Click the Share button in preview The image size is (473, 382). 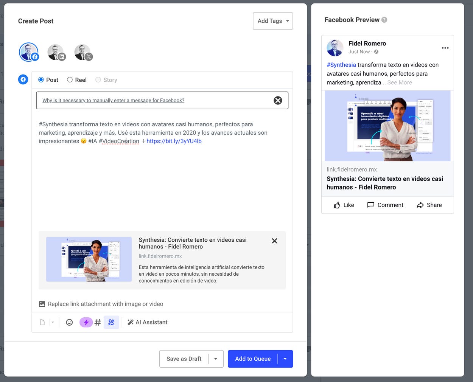(429, 205)
